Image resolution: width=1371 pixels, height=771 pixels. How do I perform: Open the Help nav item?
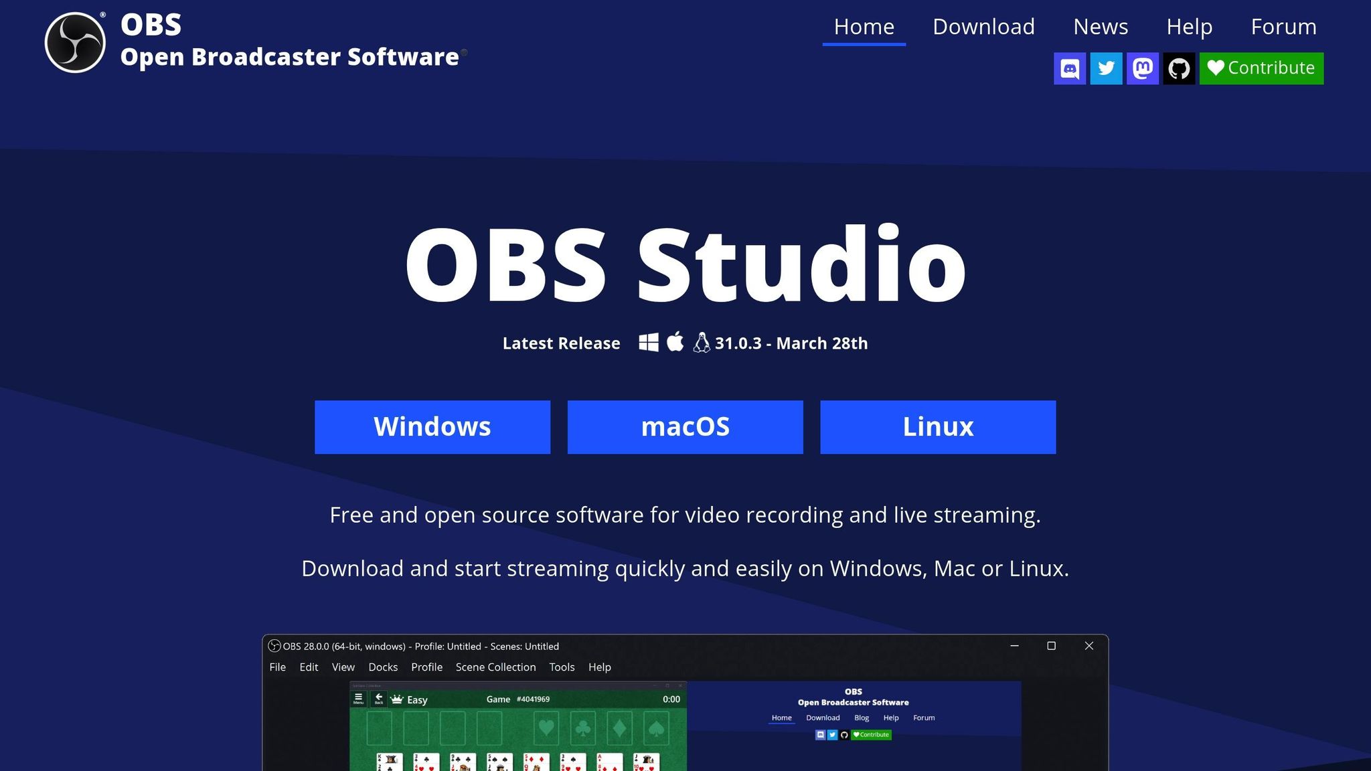[x=1190, y=27]
